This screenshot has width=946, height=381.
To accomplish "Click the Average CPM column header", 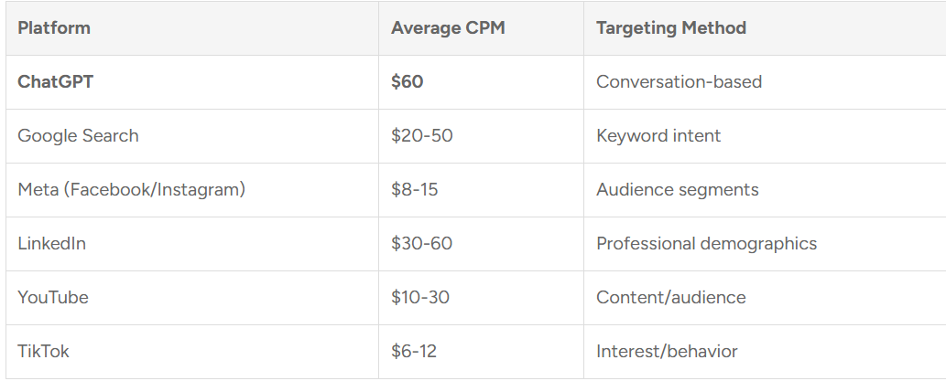I will [448, 28].
